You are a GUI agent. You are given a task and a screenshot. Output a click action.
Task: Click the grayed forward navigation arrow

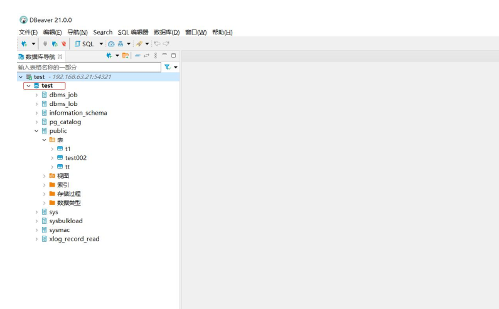click(166, 44)
